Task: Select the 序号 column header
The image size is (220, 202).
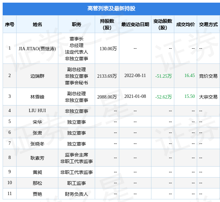Action: pyautogui.click(x=10, y=24)
